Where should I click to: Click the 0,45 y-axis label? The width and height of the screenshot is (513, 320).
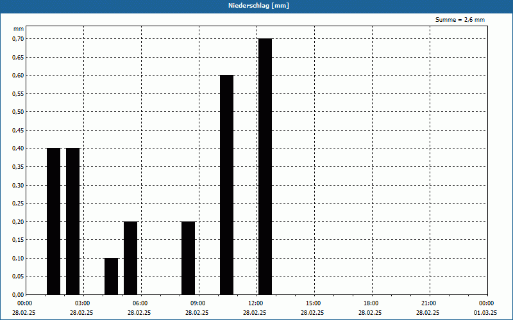point(18,131)
